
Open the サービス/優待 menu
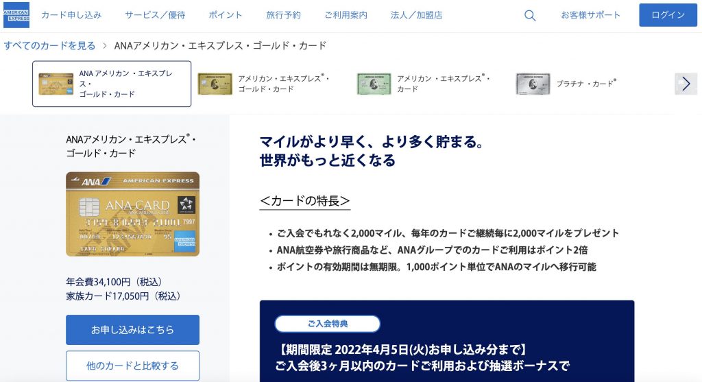tap(155, 15)
